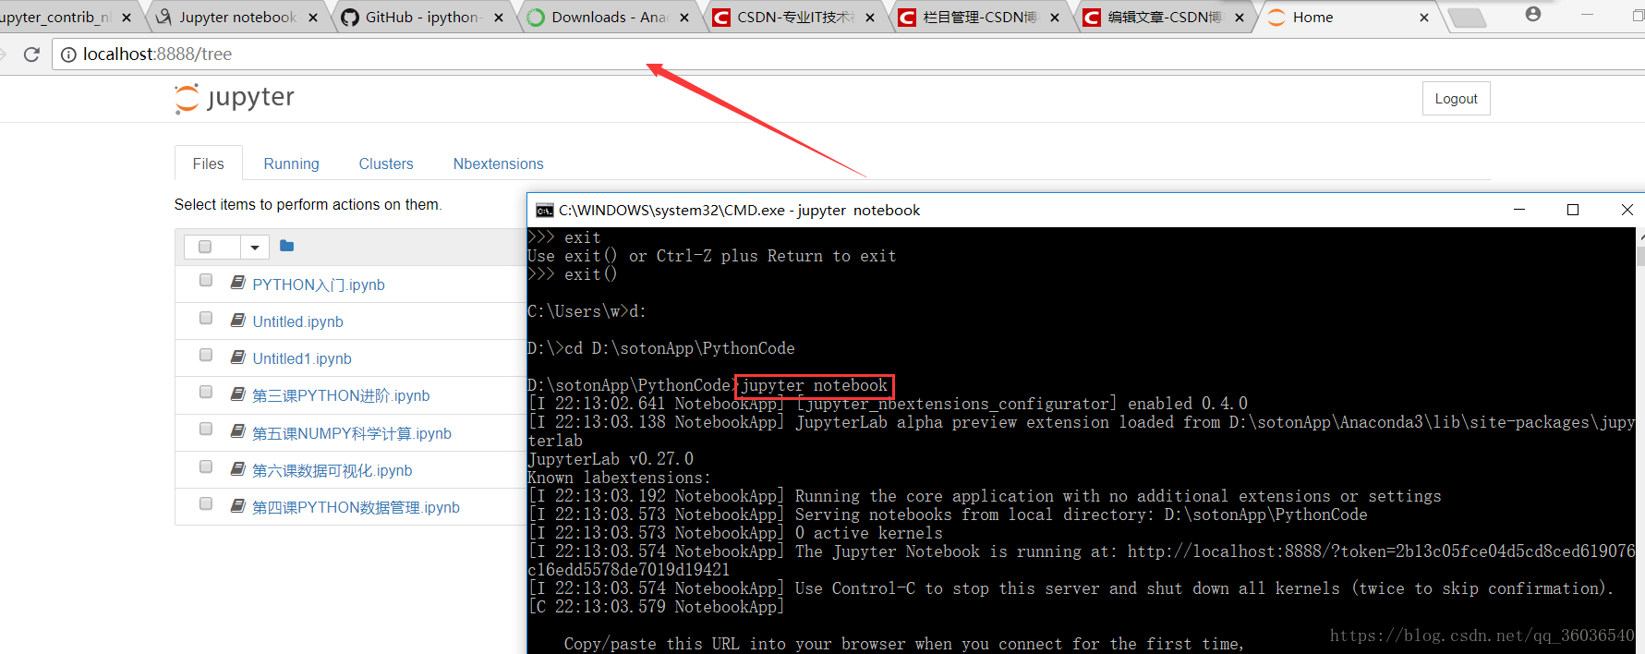Viewport: 1645px width, 654px height.
Task: Click the Chrome user profile icon
Action: point(1533,14)
